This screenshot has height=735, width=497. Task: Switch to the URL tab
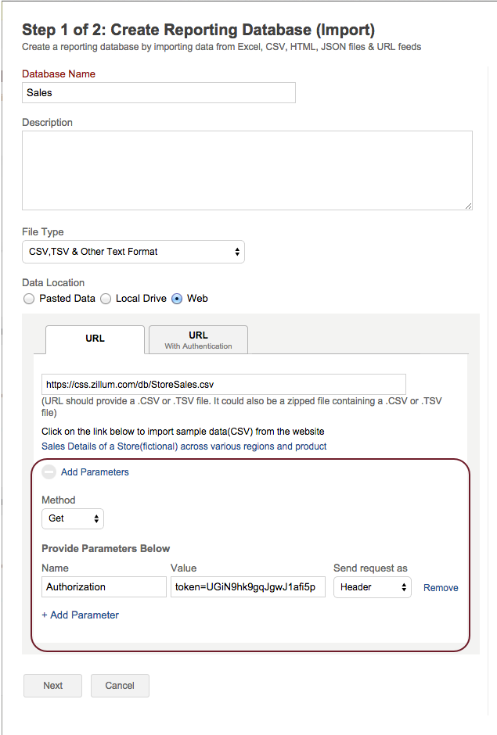95,339
